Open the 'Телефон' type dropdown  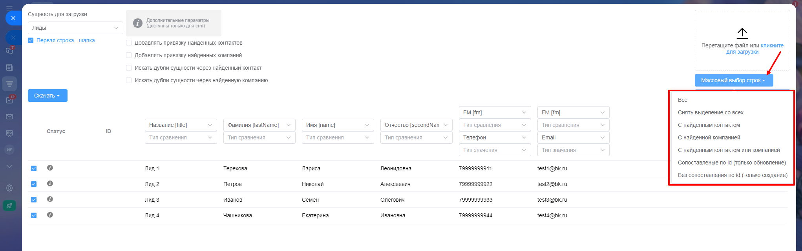pos(495,137)
